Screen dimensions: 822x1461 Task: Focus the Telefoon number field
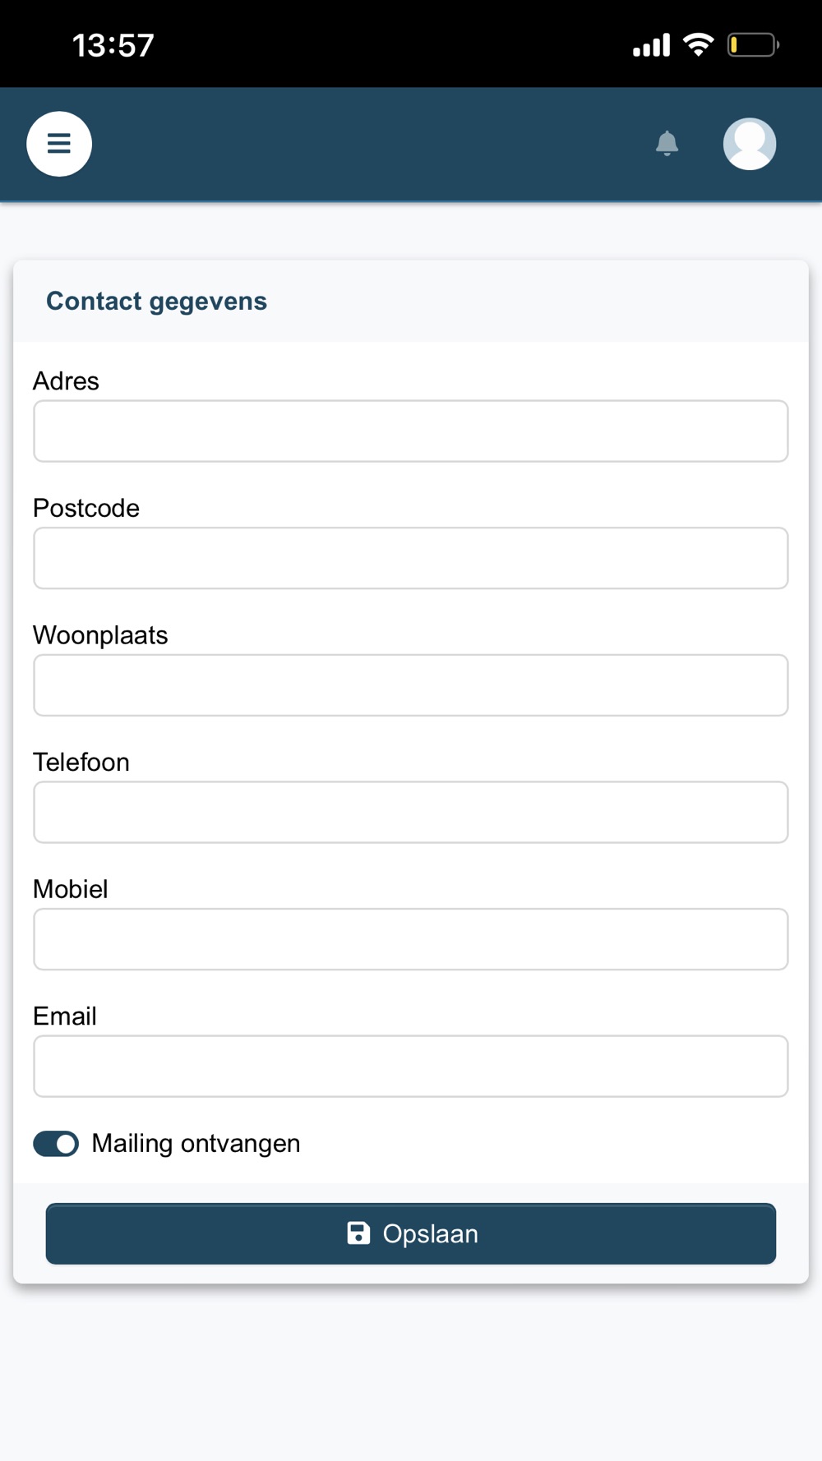click(x=411, y=813)
